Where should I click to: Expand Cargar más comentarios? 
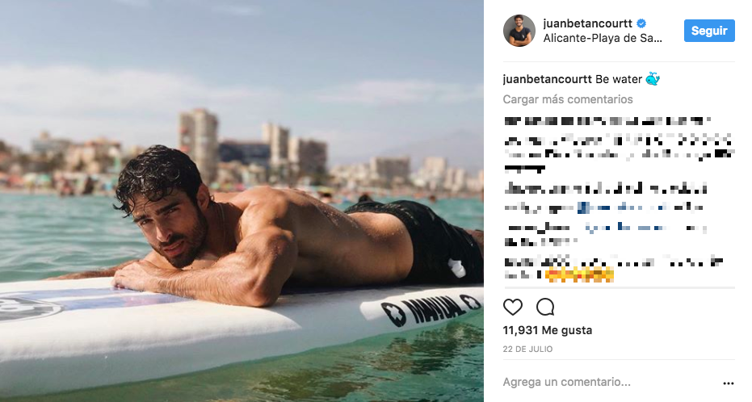coord(568,99)
